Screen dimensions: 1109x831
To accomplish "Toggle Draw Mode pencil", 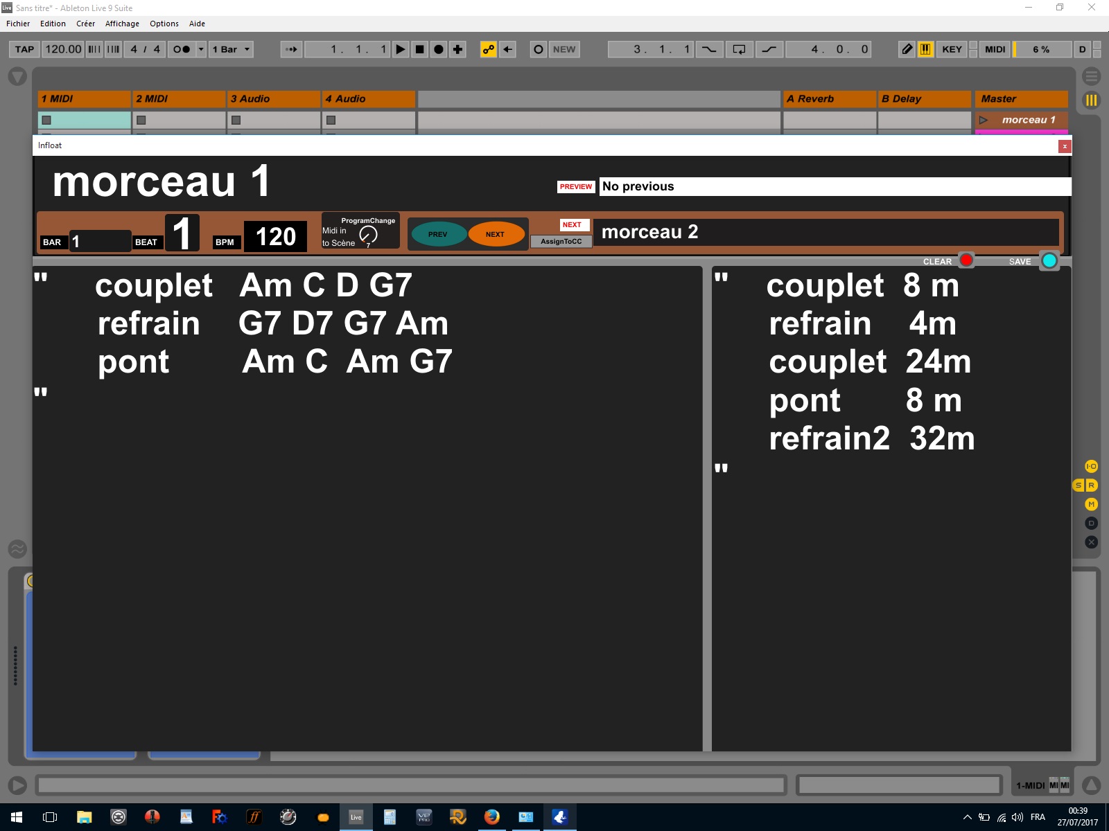I will 907,49.
